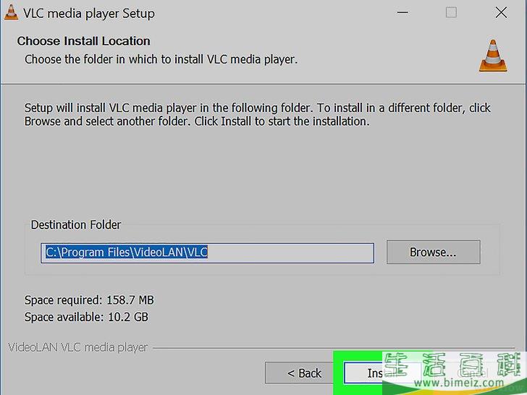Viewport: 527px width, 395px height.
Task: Open the Browse... folder picker
Action: [433, 252]
